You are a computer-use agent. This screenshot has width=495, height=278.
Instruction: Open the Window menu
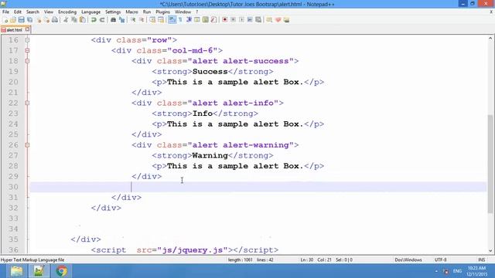[183, 12]
